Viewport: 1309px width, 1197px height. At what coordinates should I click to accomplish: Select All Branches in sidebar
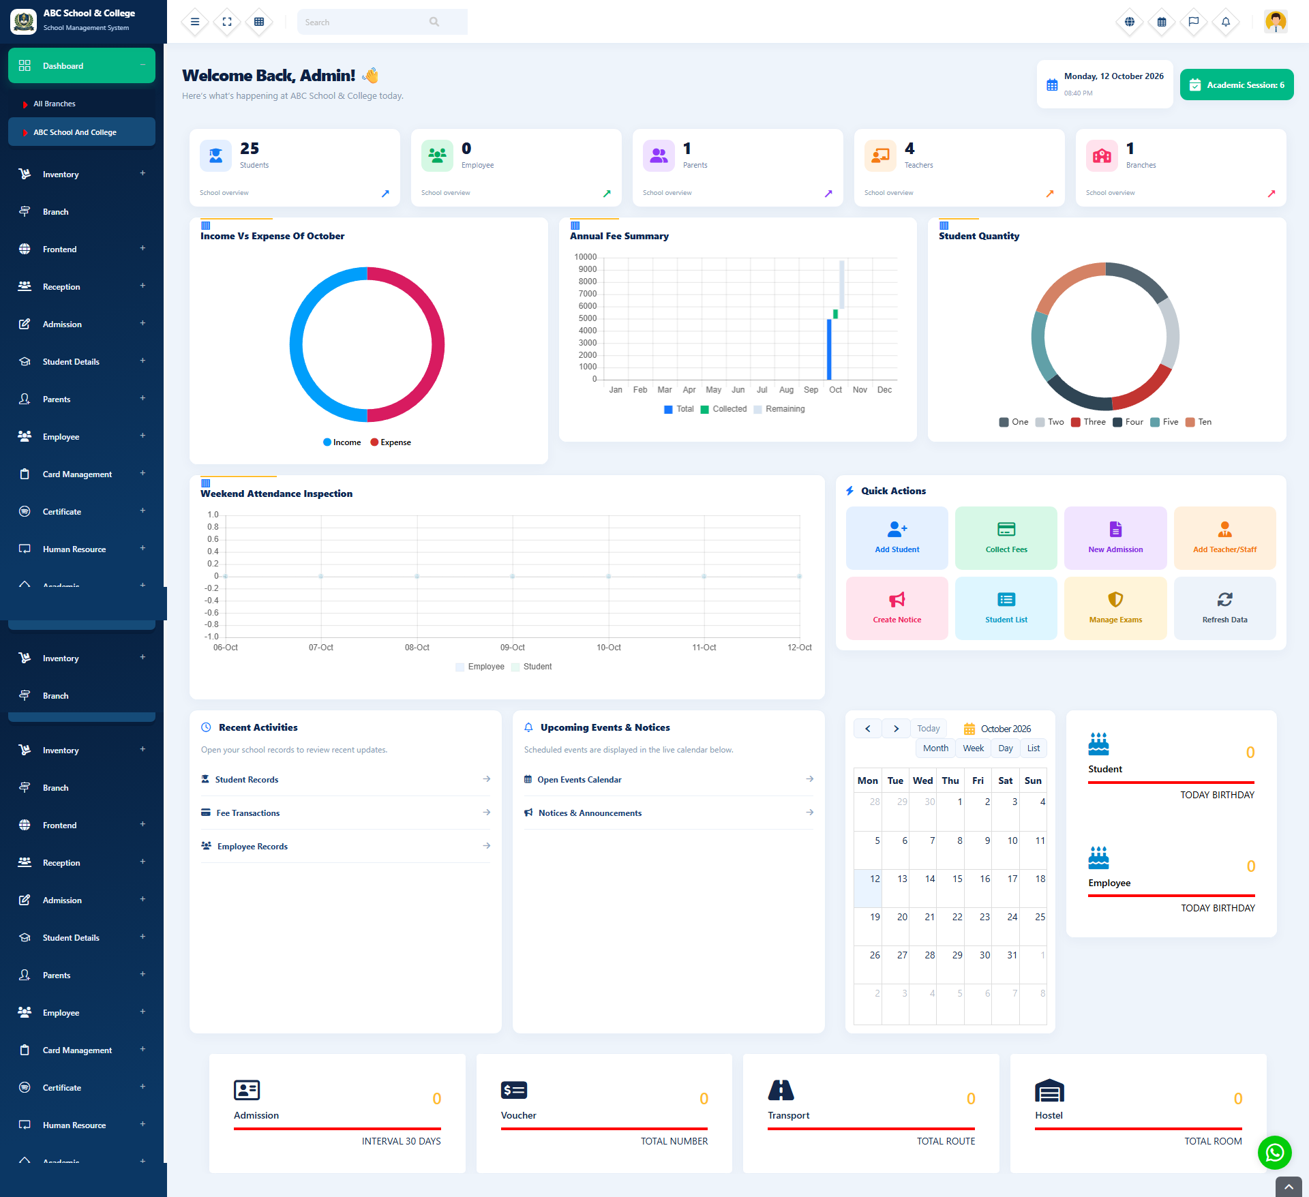tap(82, 104)
